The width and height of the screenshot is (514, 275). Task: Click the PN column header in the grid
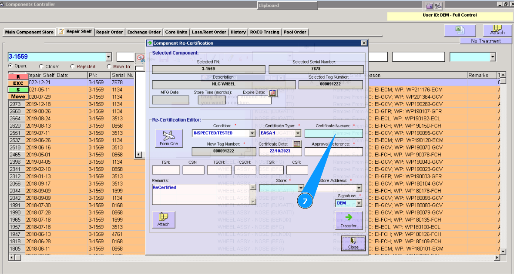pos(99,75)
